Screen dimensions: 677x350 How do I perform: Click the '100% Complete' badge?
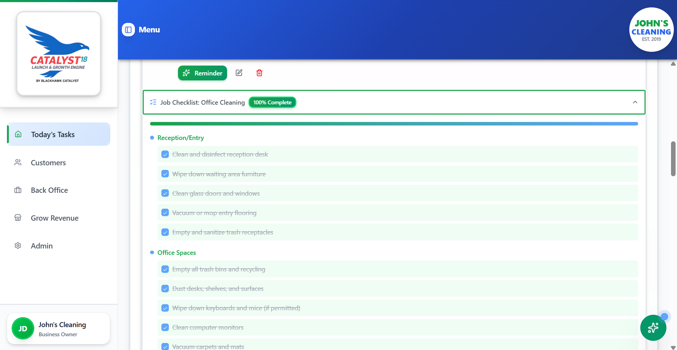click(272, 102)
